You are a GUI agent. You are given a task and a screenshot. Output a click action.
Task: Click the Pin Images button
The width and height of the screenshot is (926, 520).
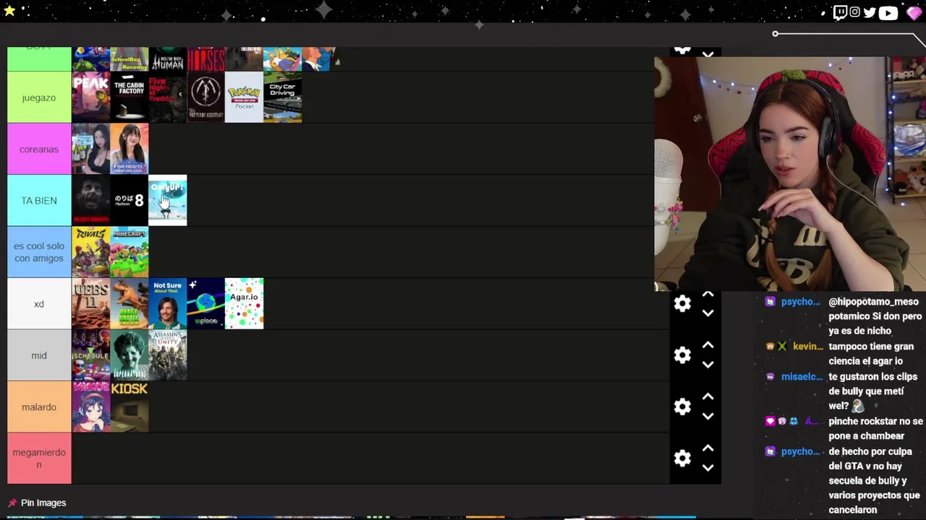click(37, 503)
